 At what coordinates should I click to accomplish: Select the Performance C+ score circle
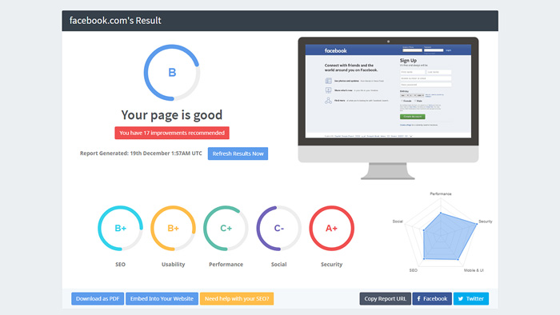click(x=226, y=229)
